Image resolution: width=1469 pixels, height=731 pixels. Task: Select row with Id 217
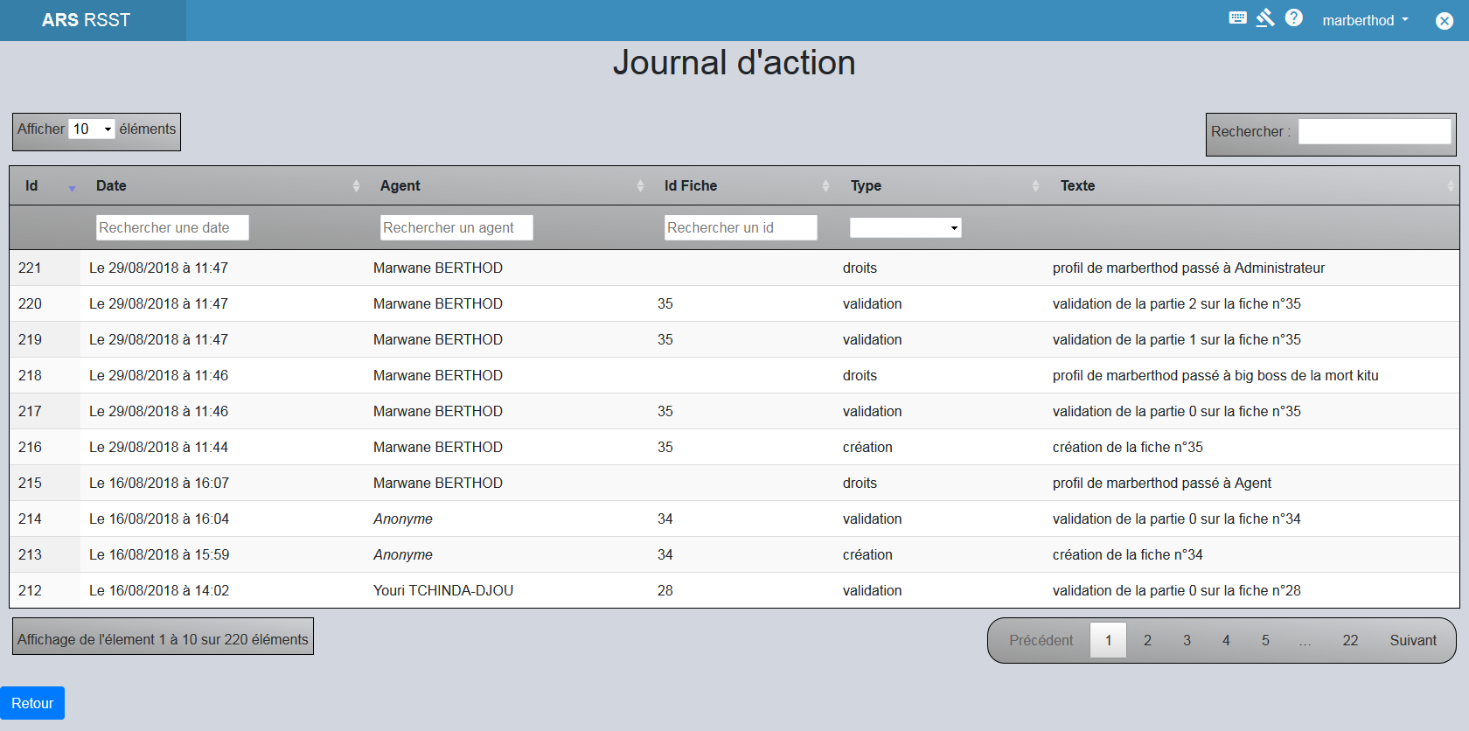click(x=734, y=411)
